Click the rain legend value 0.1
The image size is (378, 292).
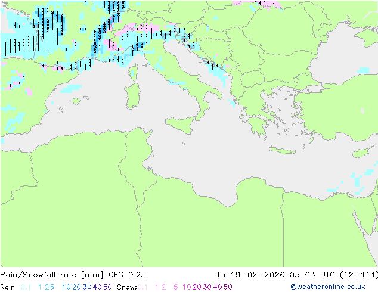pos(26,287)
